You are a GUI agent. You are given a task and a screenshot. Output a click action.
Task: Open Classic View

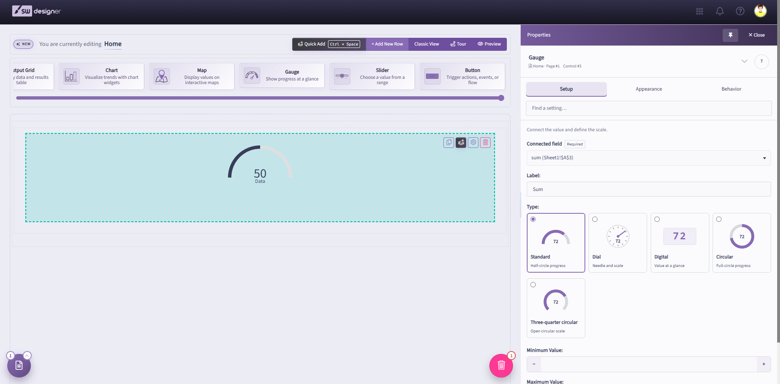pyautogui.click(x=426, y=44)
